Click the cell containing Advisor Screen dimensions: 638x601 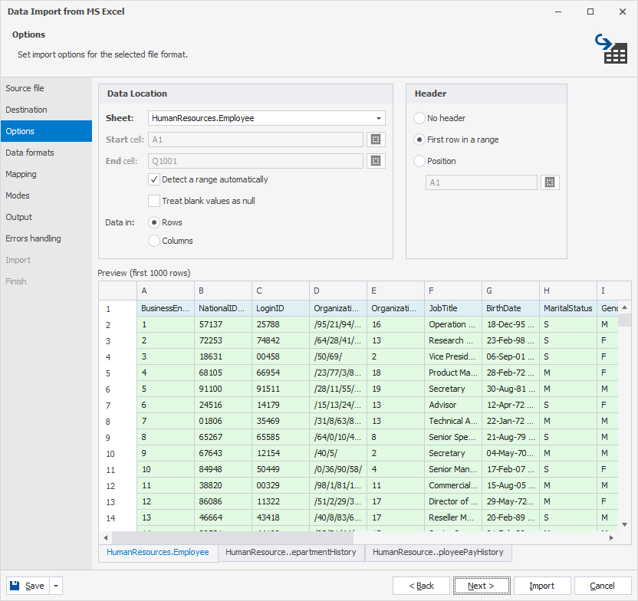point(453,405)
